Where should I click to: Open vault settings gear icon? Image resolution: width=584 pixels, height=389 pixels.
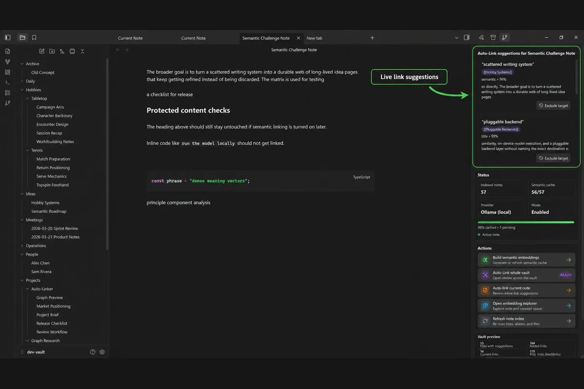(102, 352)
